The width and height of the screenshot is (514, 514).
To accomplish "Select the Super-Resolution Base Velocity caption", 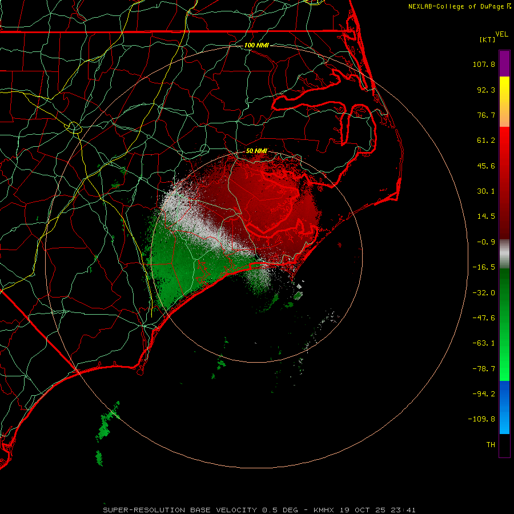I will [259, 510].
